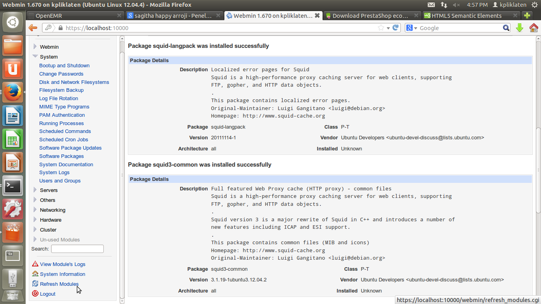The width and height of the screenshot is (541, 304).
Task: Switch to Download PrestaShop tab
Action: [x=372, y=16]
